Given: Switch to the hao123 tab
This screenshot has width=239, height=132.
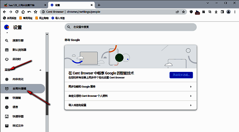Looking at the screenshot, I should click(24, 5).
